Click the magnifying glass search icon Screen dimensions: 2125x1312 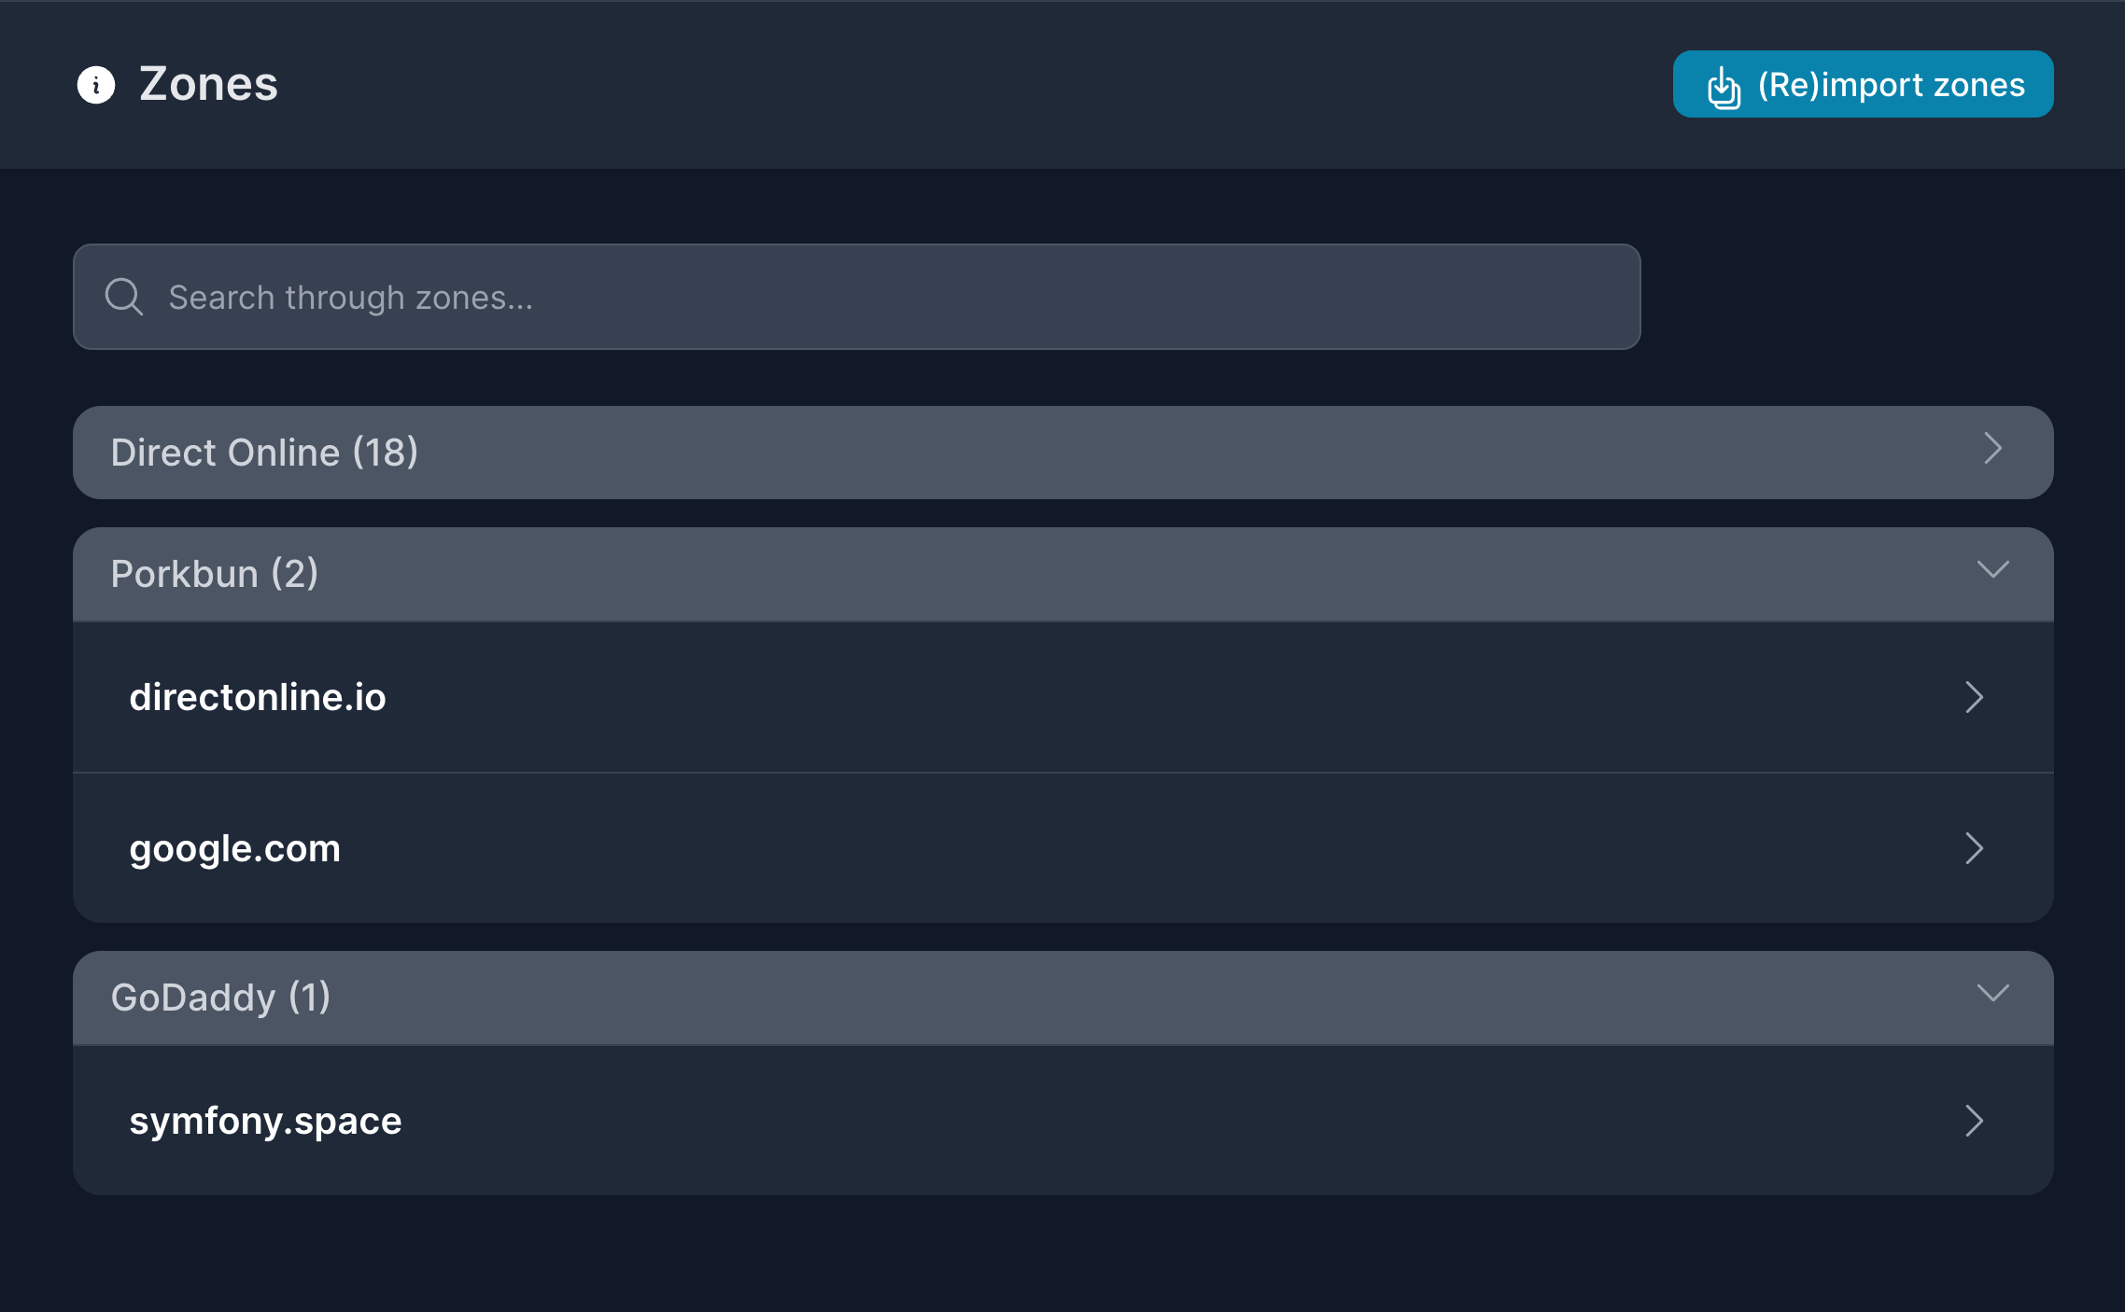(x=125, y=297)
